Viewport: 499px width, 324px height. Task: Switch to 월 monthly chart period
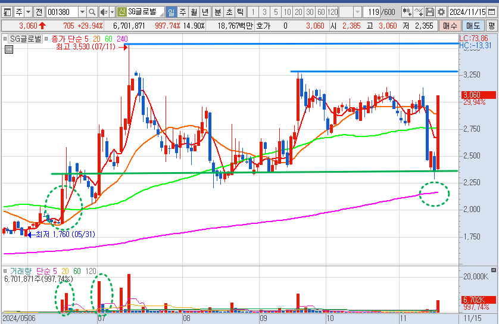(x=194, y=13)
